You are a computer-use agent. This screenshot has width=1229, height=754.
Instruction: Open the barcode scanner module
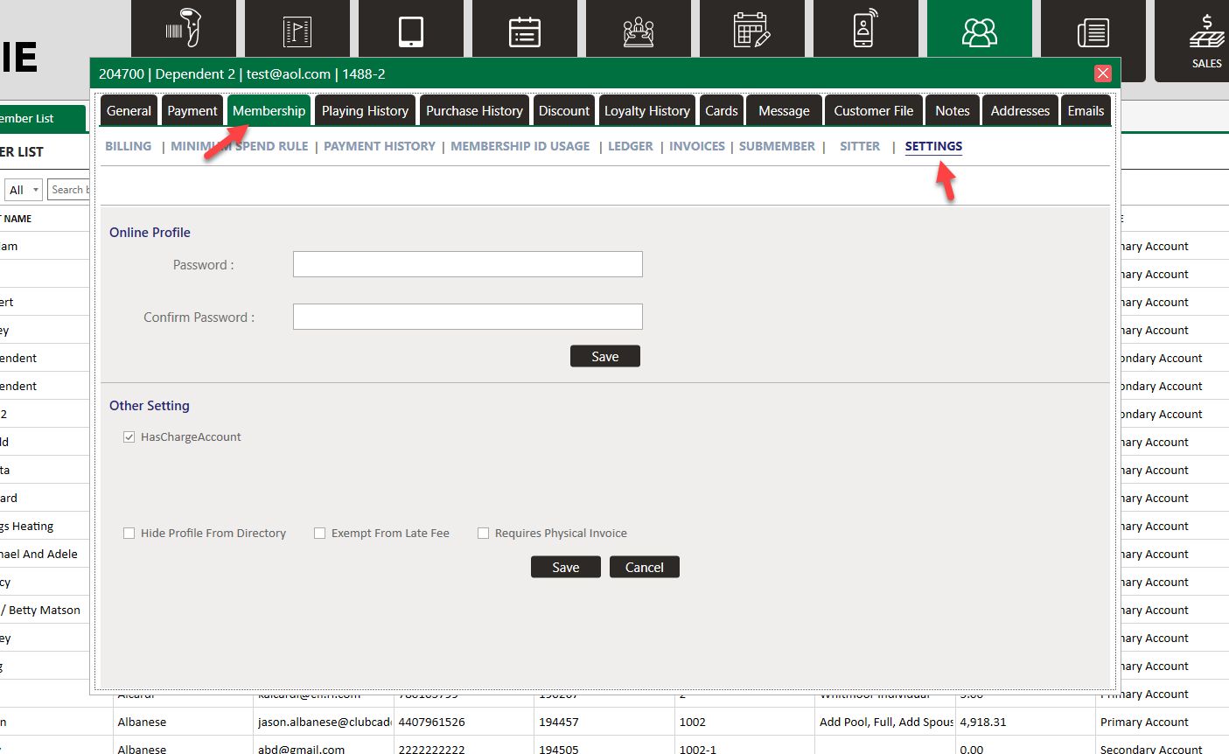184,31
